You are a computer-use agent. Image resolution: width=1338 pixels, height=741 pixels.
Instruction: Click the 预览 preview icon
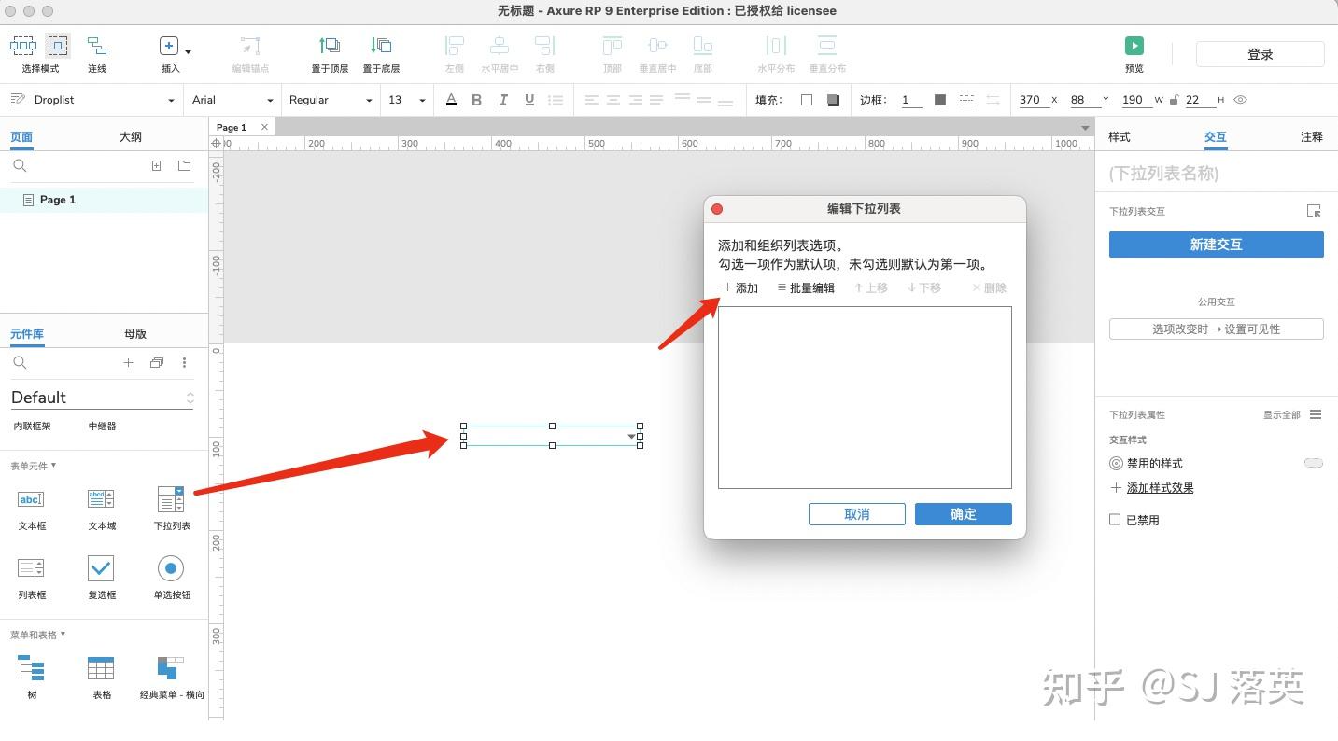point(1133,44)
